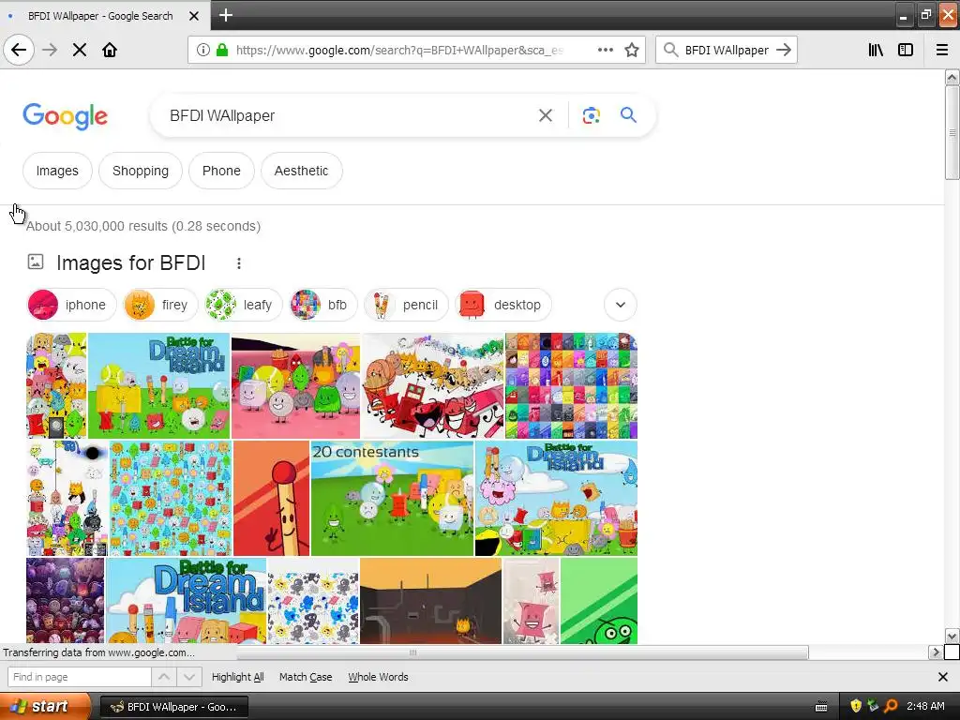Click the horizontal scrollbar right arrow
960x720 pixels.
(935, 652)
